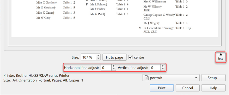
Task: Click the bold 'Y' index letter
Action: [x=140, y=28]
